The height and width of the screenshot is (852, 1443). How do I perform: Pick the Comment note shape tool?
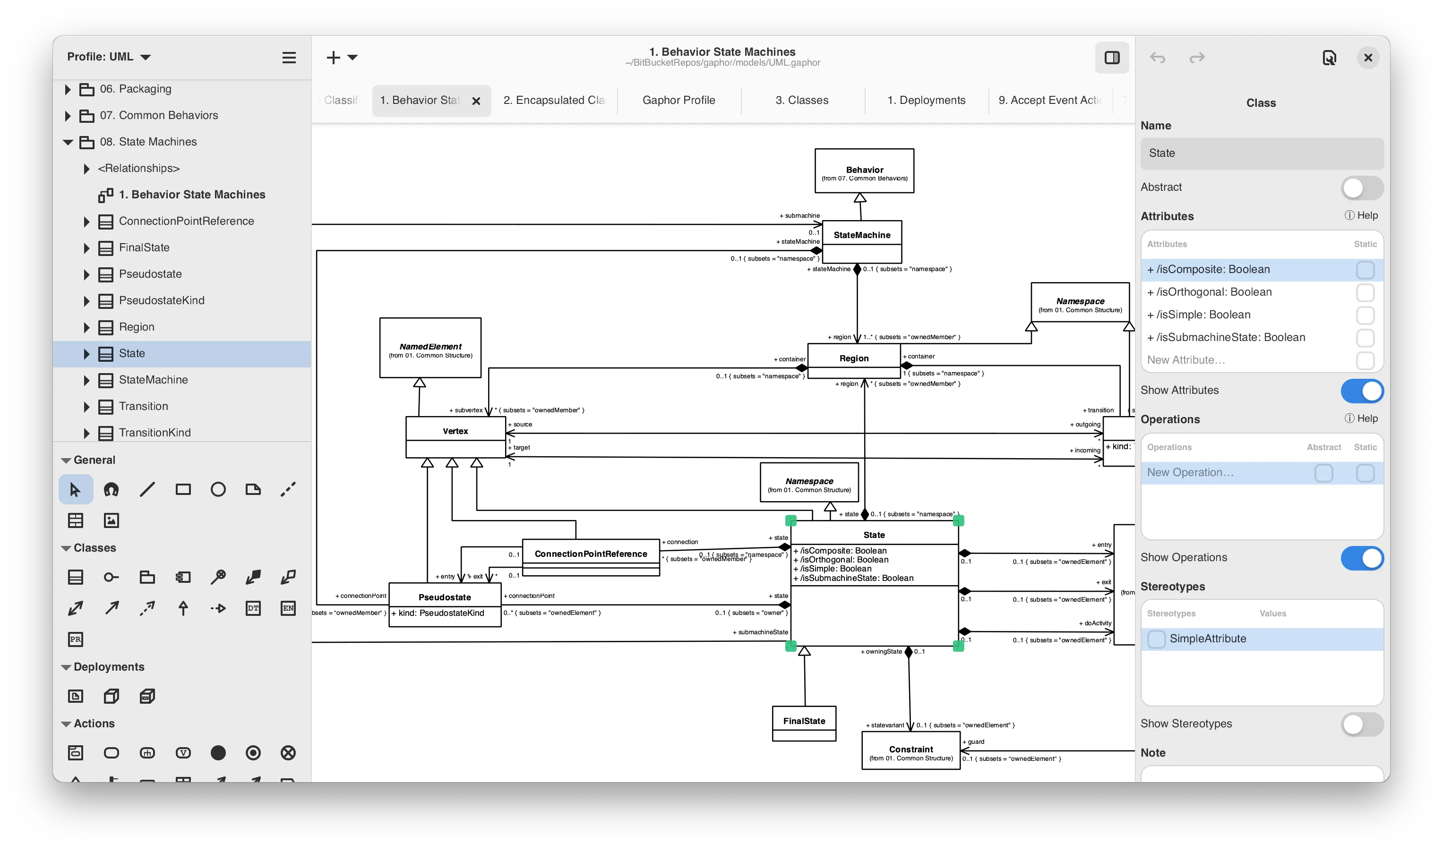point(253,490)
